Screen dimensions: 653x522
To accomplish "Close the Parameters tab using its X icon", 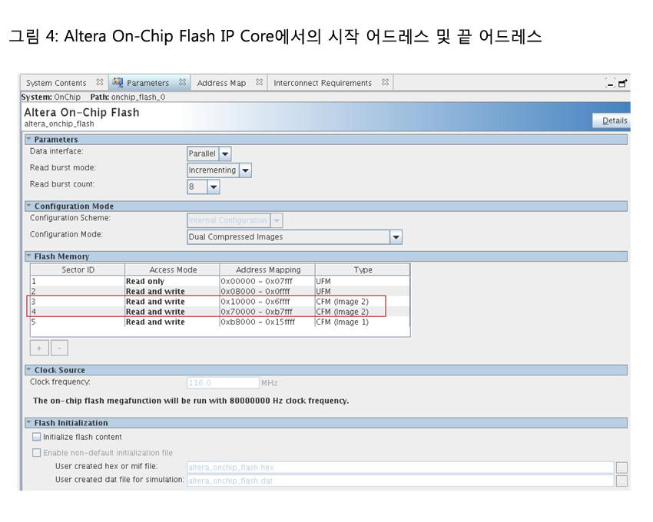I will [x=182, y=82].
